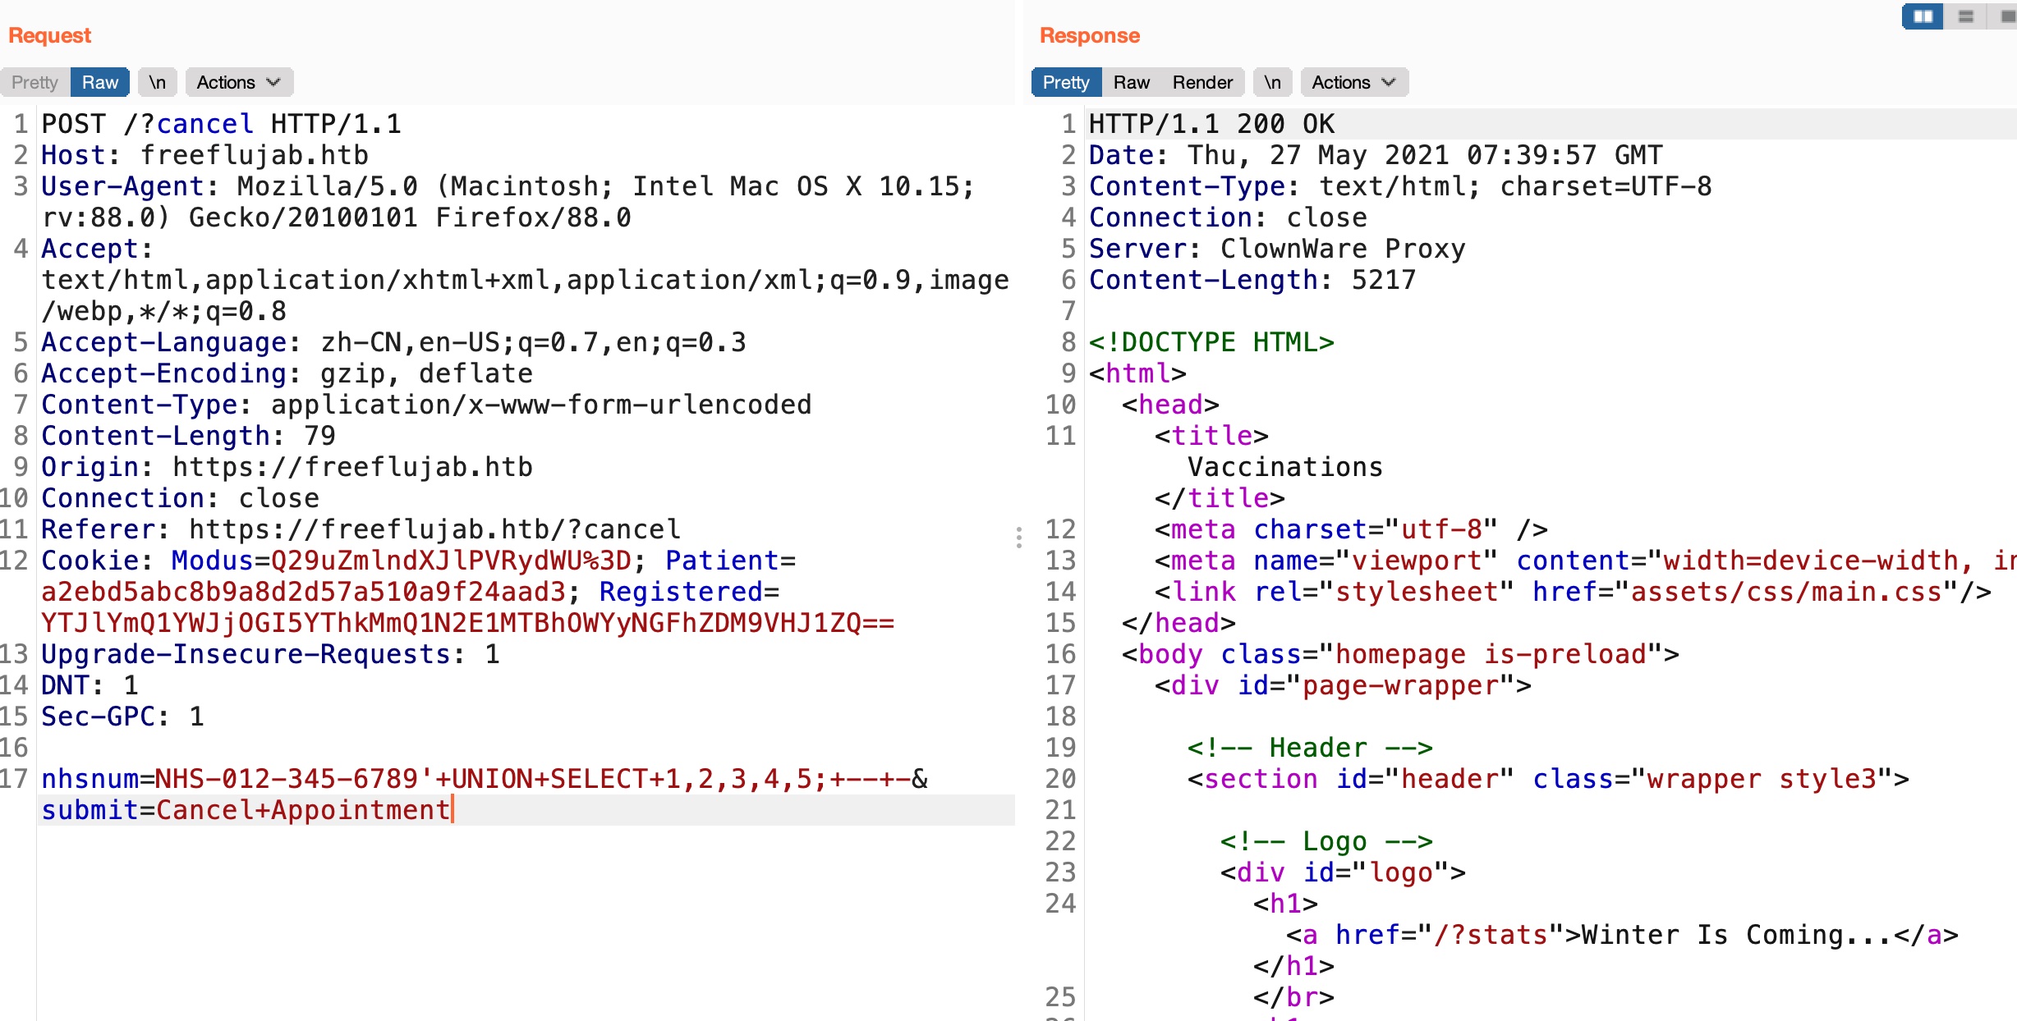Click the /?stats href in response
The width and height of the screenshot is (2017, 1021).
tap(1491, 935)
